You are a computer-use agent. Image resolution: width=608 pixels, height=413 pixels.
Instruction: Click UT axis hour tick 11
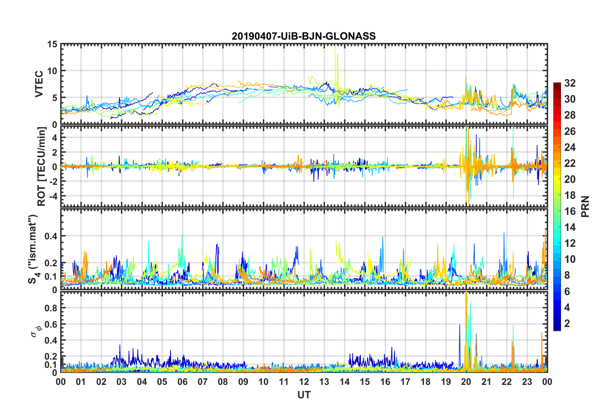(x=284, y=382)
